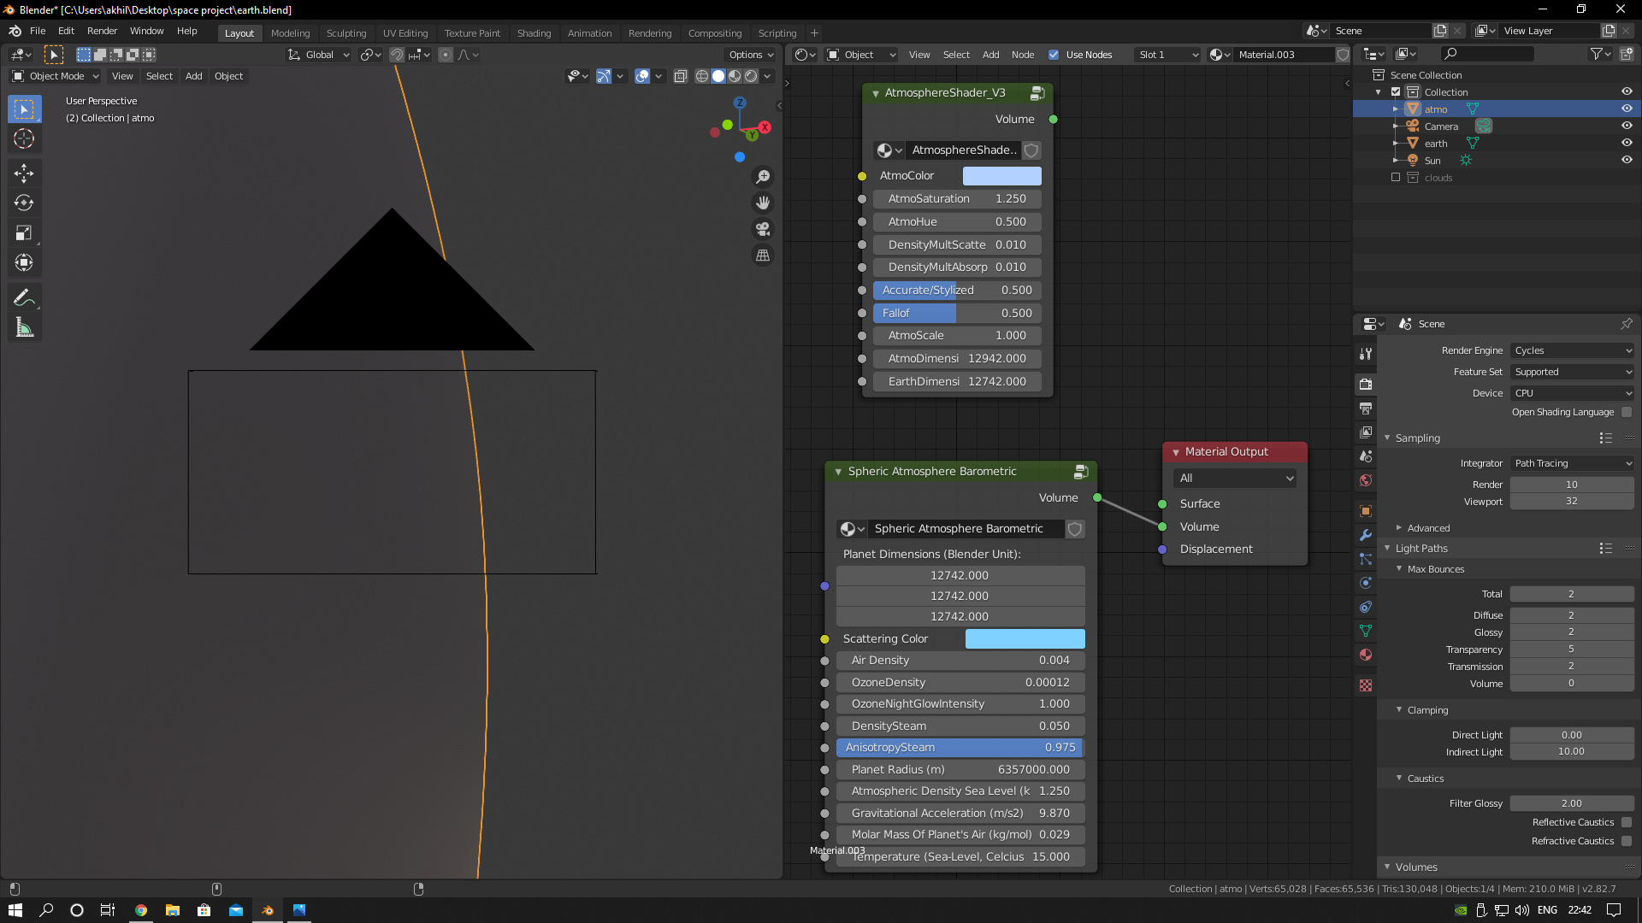Screen dimensions: 1642x923
Task: Collapse the Sampling panel
Action: (x=1387, y=438)
